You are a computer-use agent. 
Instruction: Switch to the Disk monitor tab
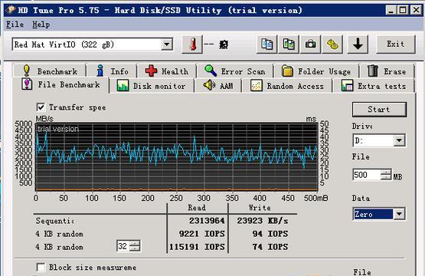152,86
